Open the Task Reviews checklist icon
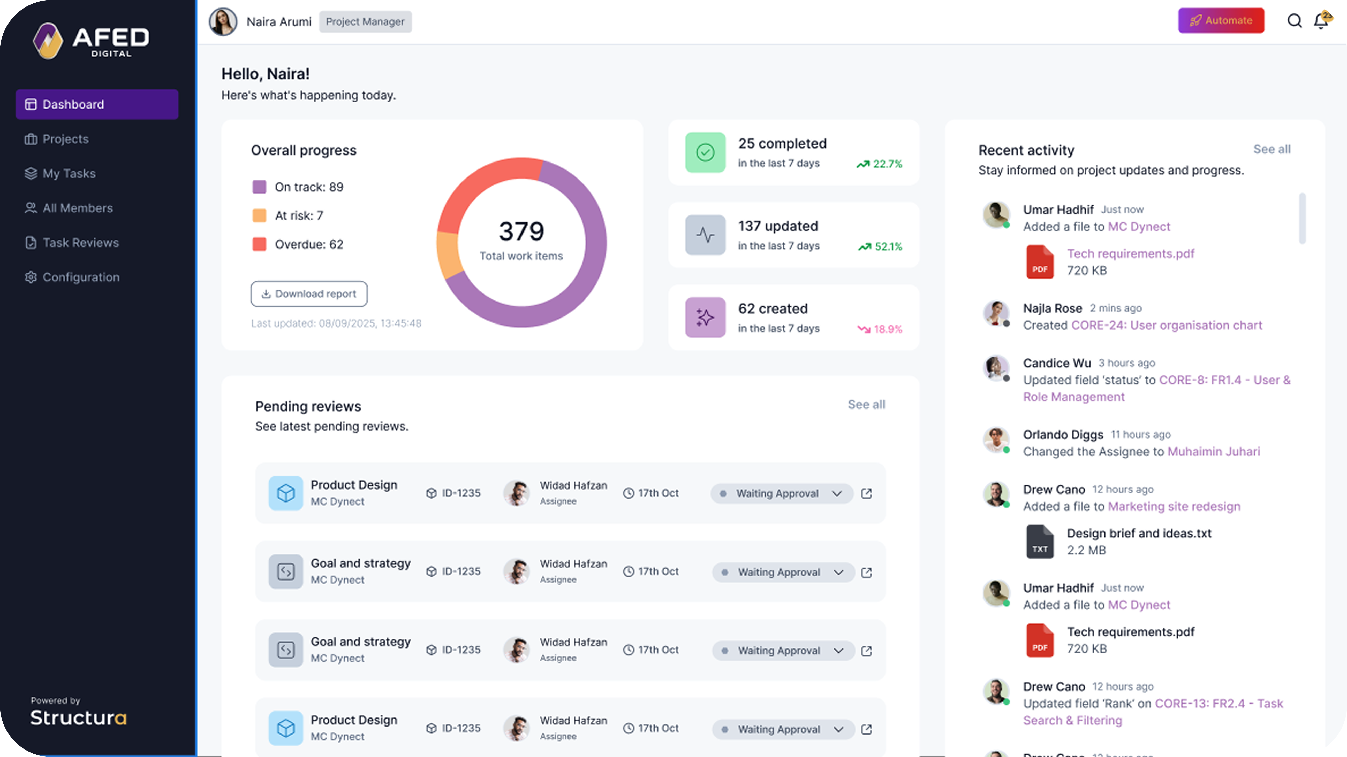 click(x=31, y=242)
